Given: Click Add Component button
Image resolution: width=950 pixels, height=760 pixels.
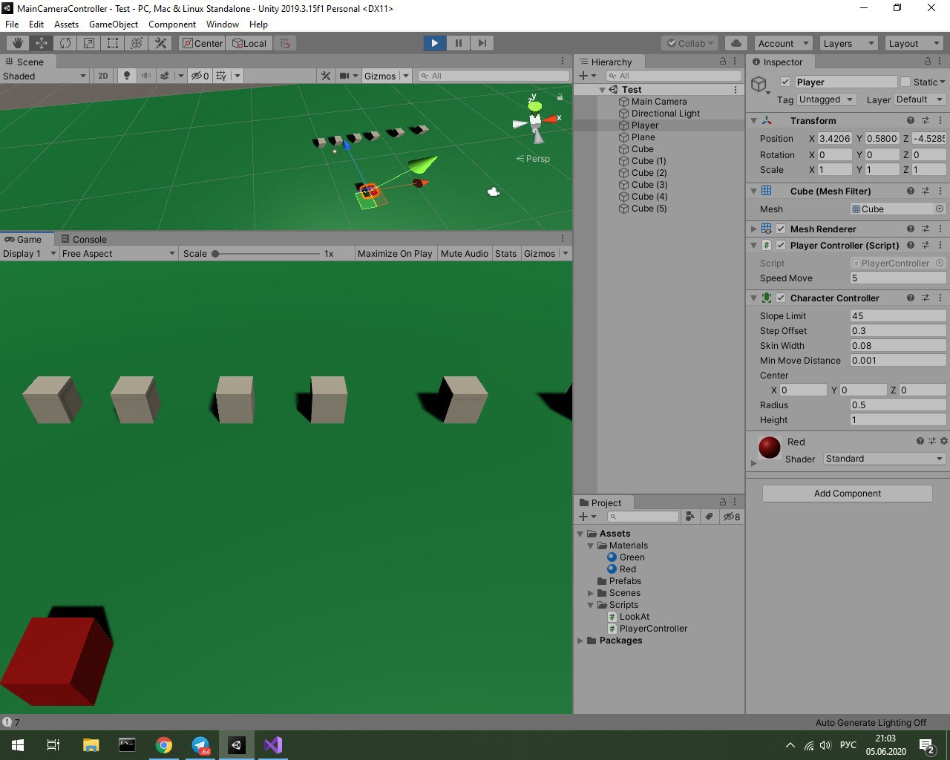Looking at the screenshot, I should pos(848,494).
